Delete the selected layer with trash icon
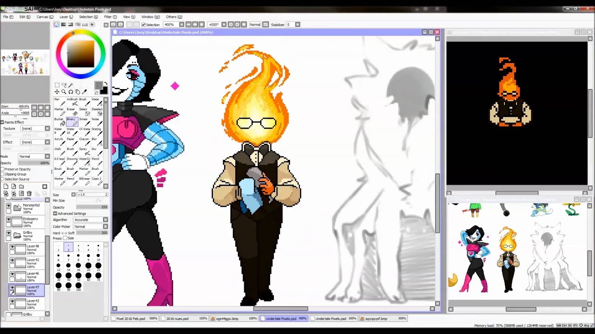This screenshot has width=595, height=334. click(x=29, y=193)
